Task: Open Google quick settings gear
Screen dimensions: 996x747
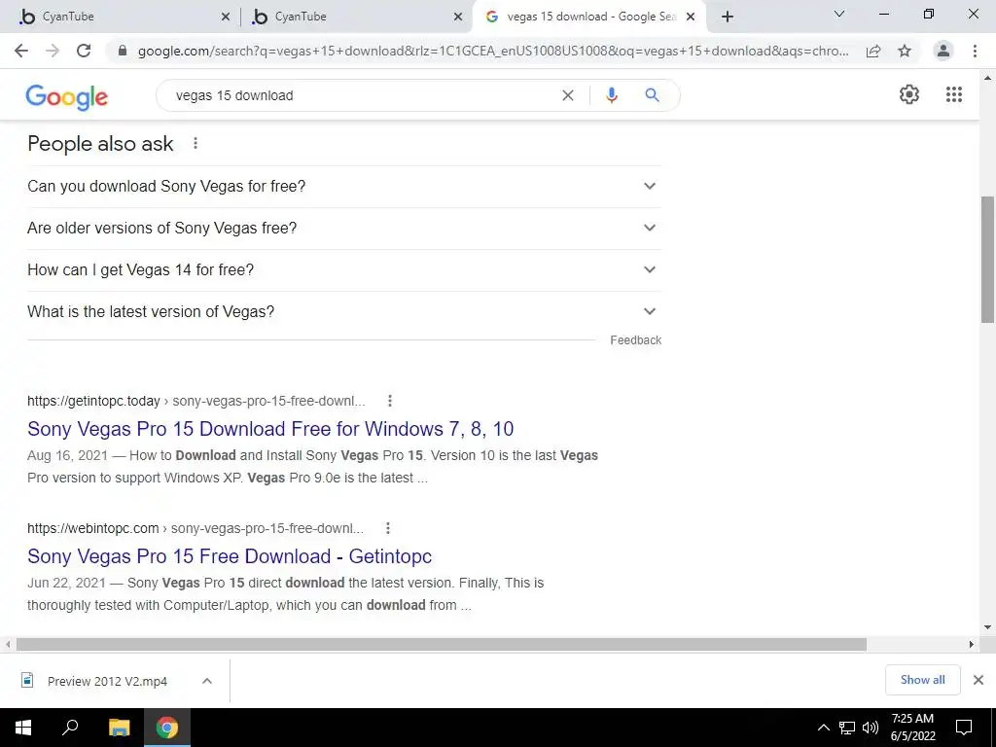Action: (x=909, y=94)
